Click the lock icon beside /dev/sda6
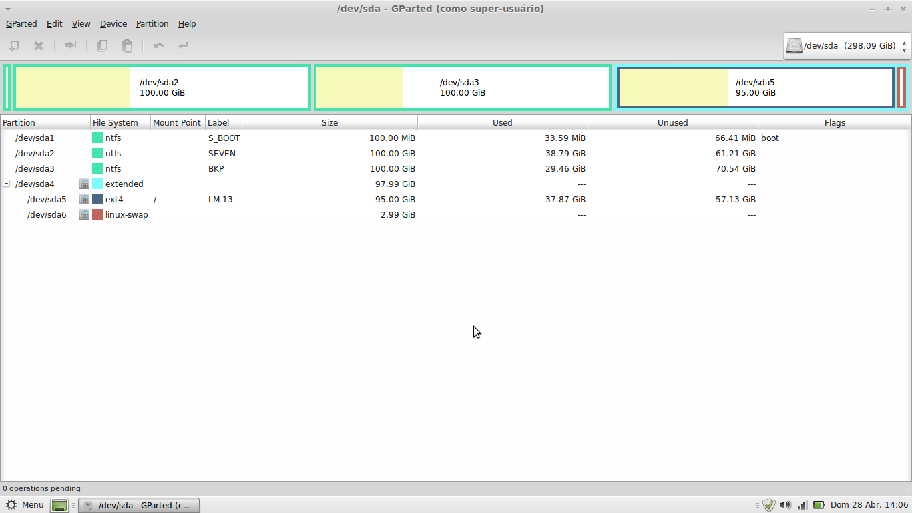This screenshot has height=513, width=912. click(84, 214)
